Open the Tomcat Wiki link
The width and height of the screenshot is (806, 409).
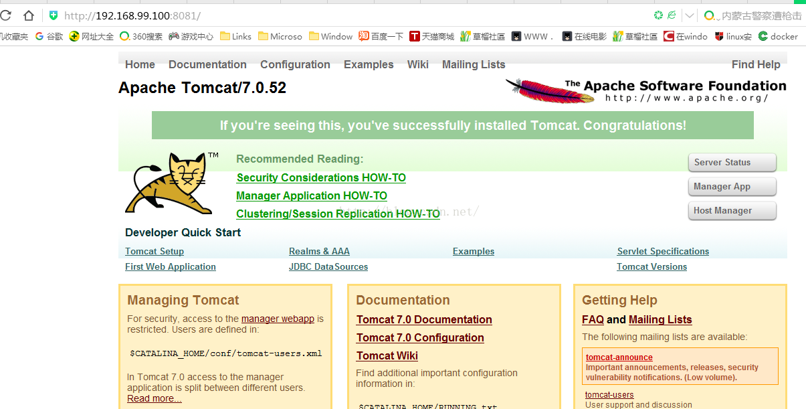coord(387,355)
